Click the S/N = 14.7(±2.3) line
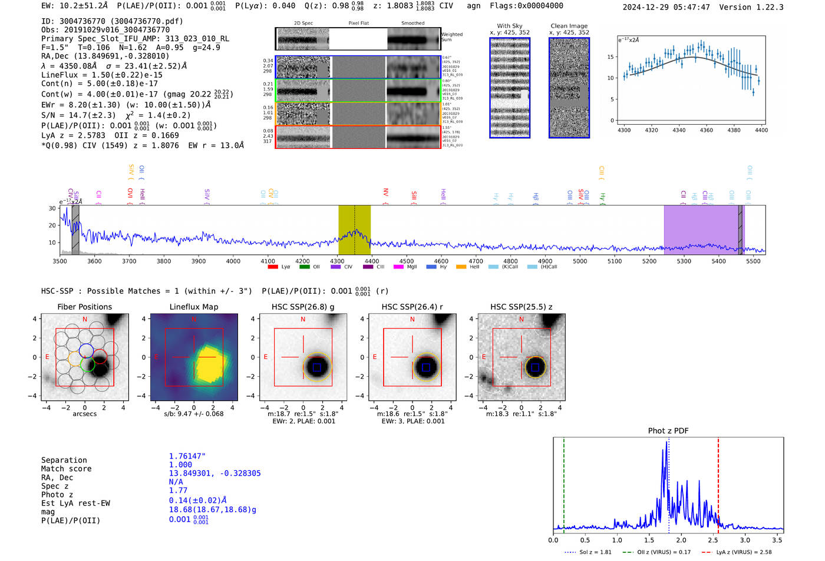This screenshot has height=561, width=825. (x=115, y=115)
